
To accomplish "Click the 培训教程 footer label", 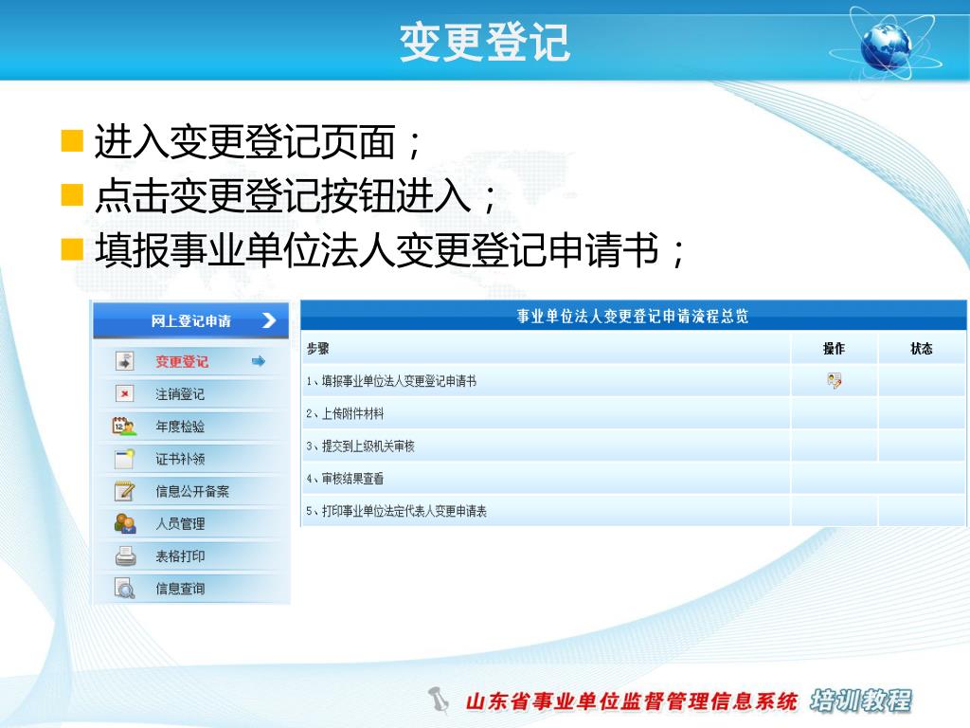I will click(x=861, y=701).
